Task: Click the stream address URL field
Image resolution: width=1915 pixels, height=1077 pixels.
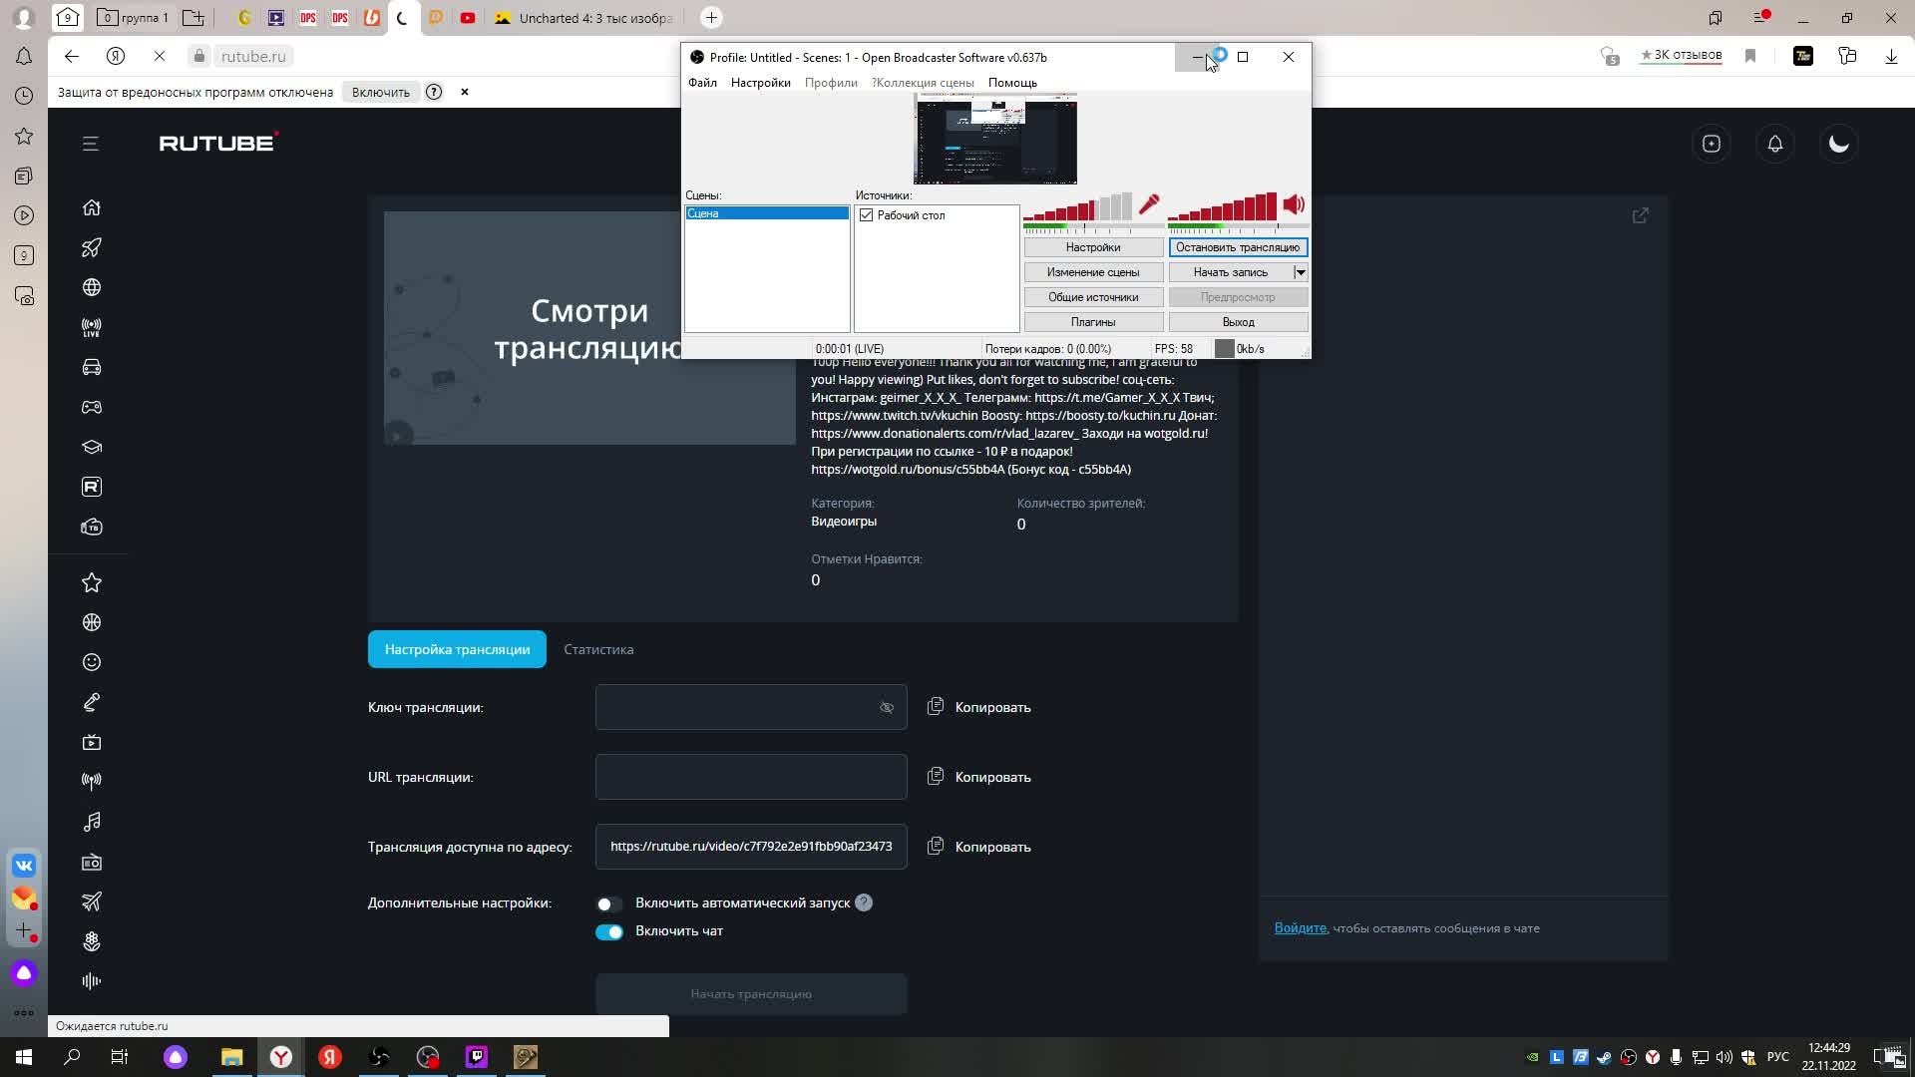Action: click(x=751, y=846)
